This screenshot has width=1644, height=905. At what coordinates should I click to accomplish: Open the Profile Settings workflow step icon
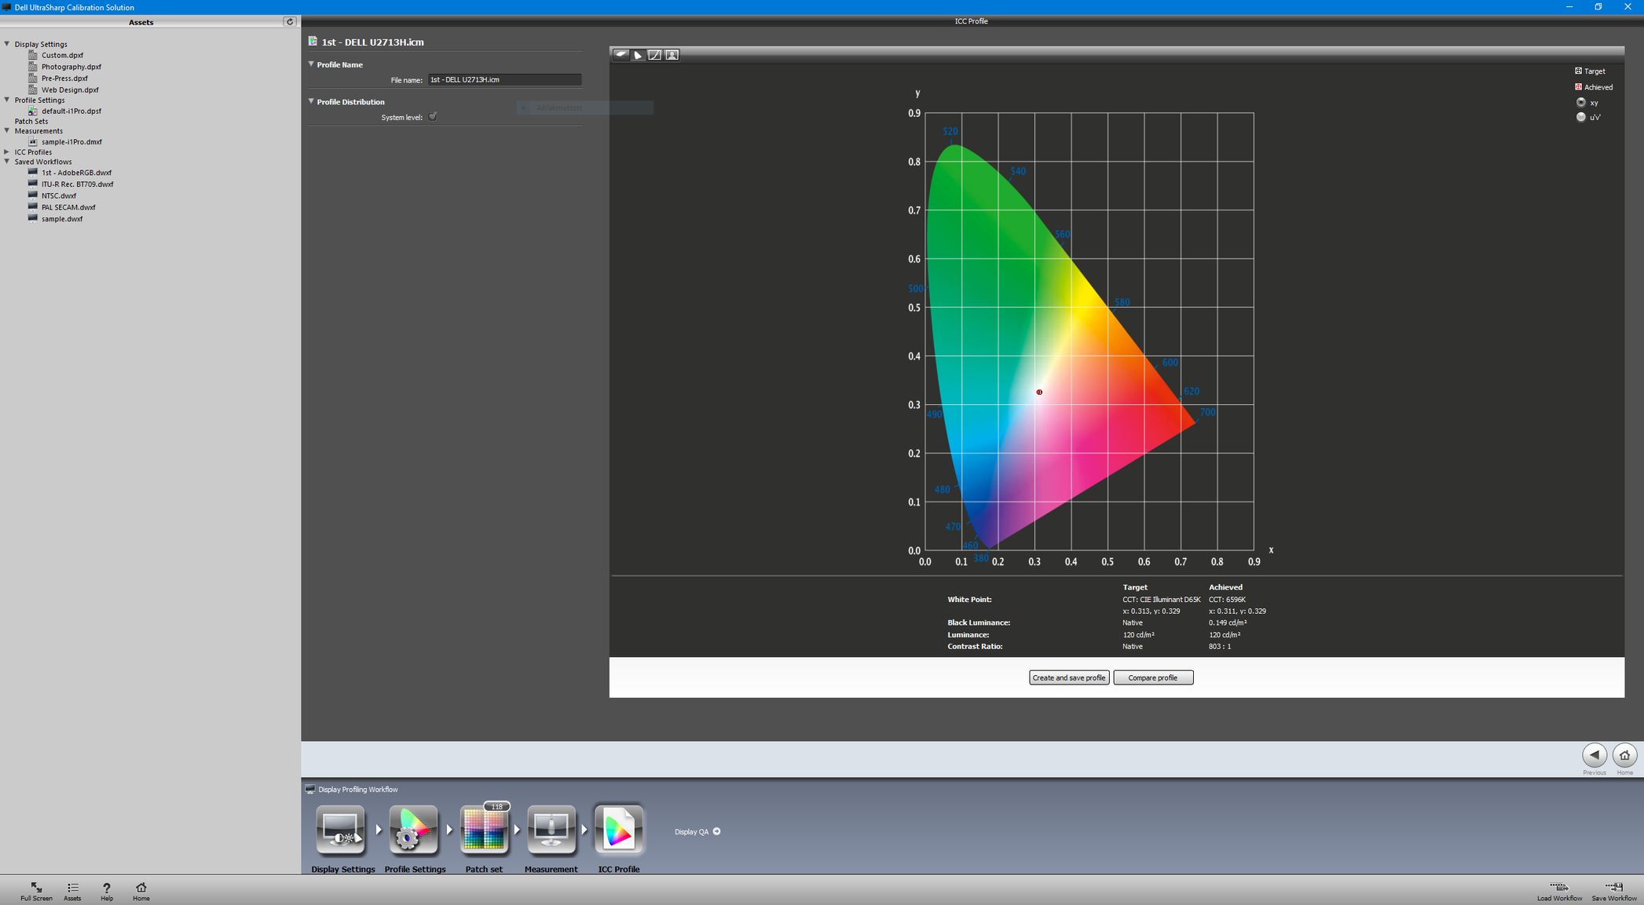(413, 830)
